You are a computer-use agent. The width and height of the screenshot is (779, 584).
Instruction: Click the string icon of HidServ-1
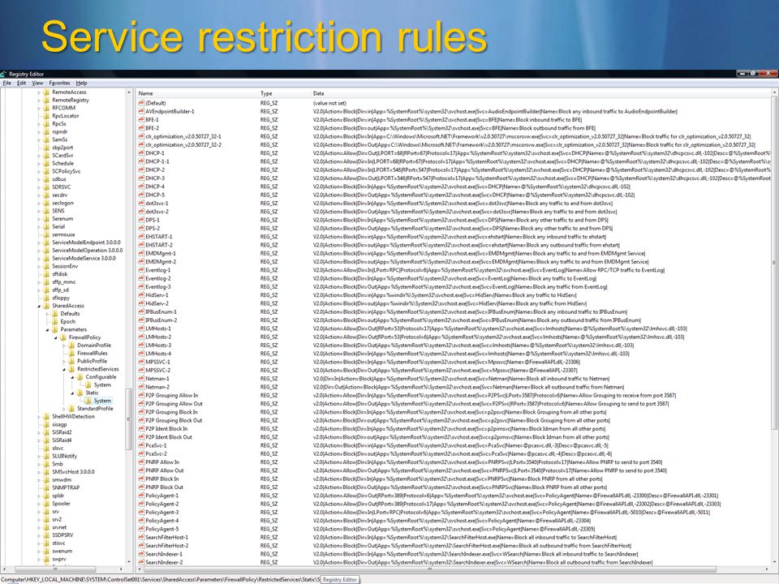pos(141,295)
